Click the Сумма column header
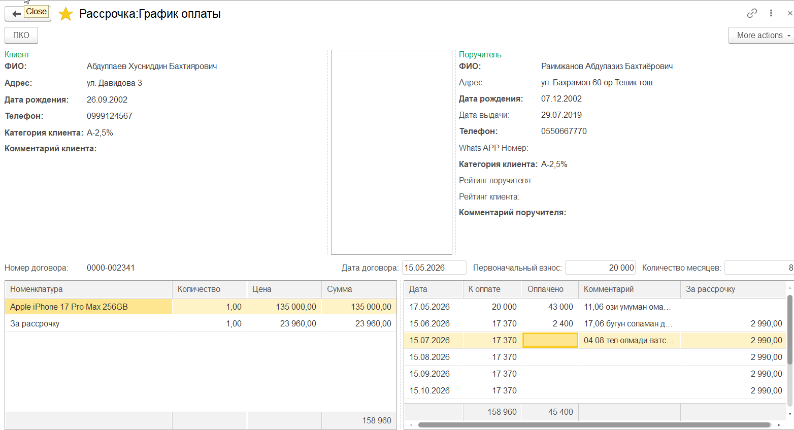This screenshot has width=794, height=430. click(359, 289)
